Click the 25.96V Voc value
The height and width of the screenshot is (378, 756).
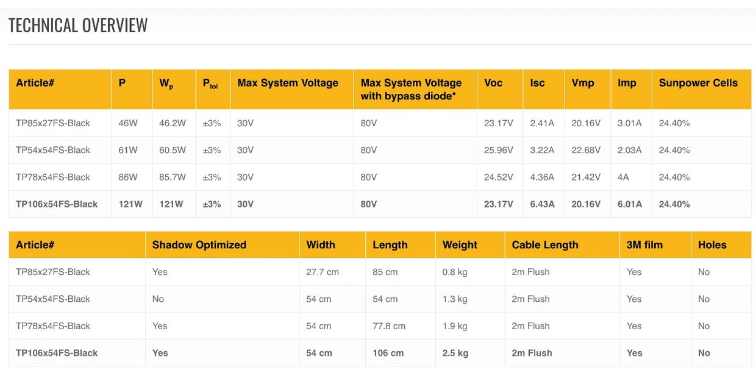(x=499, y=150)
